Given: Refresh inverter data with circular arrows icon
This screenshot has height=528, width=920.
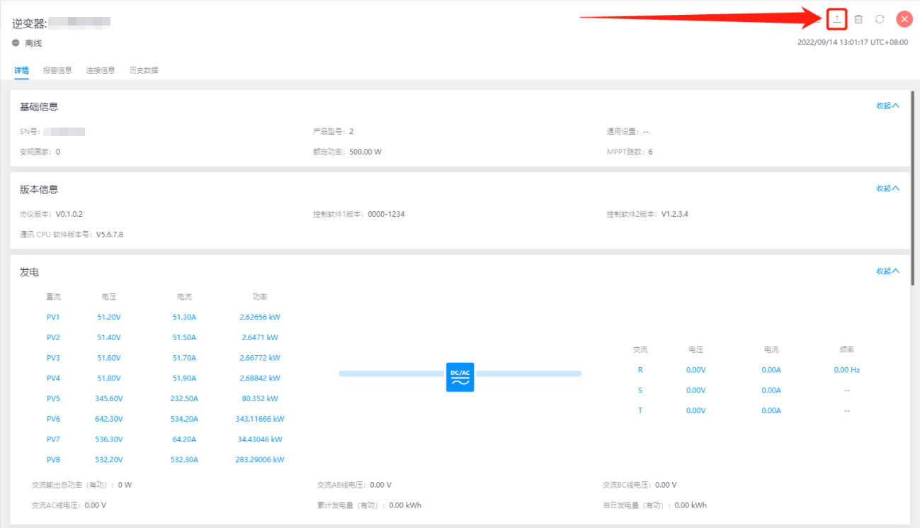Looking at the screenshot, I should [880, 19].
